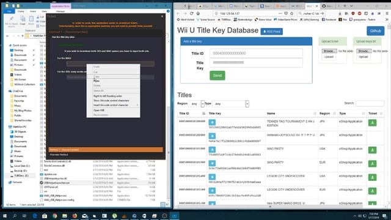Sort table by Type column header
Image resolution: width=391 pixels, height=220 pixels.
pyautogui.click(x=352, y=114)
